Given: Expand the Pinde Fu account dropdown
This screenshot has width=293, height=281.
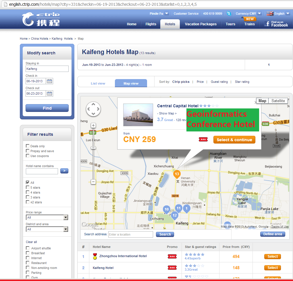Looking at the screenshot, I should pos(167,14).
